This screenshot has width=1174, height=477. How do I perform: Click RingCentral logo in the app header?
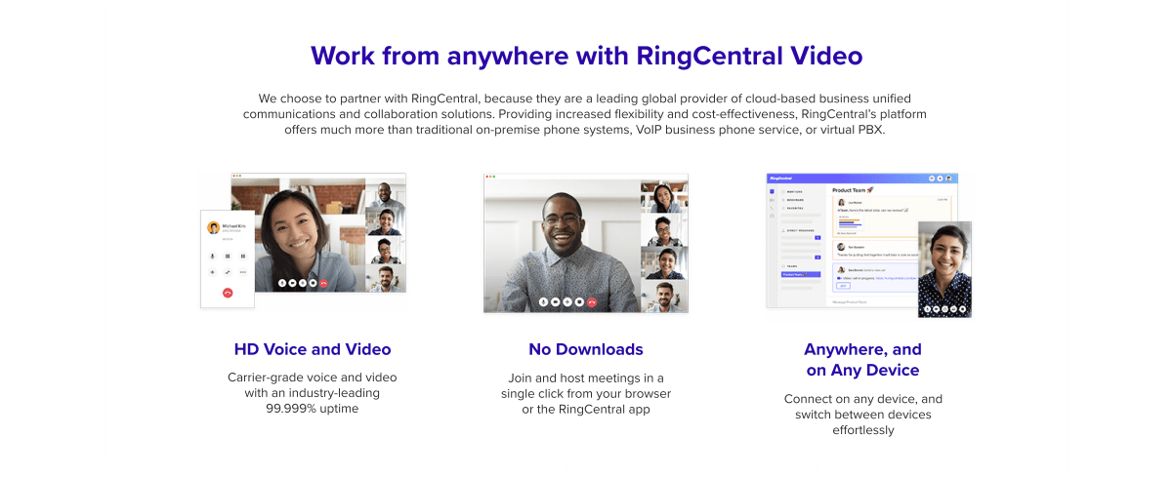(x=781, y=179)
